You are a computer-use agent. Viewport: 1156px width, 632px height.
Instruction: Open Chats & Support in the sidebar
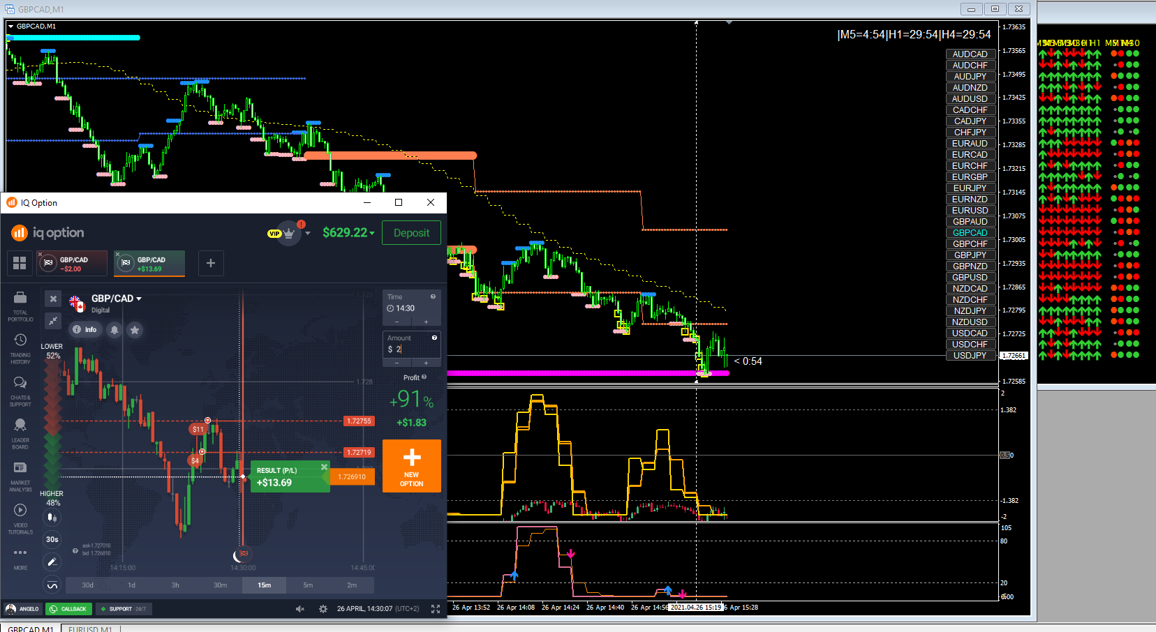click(20, 391)
